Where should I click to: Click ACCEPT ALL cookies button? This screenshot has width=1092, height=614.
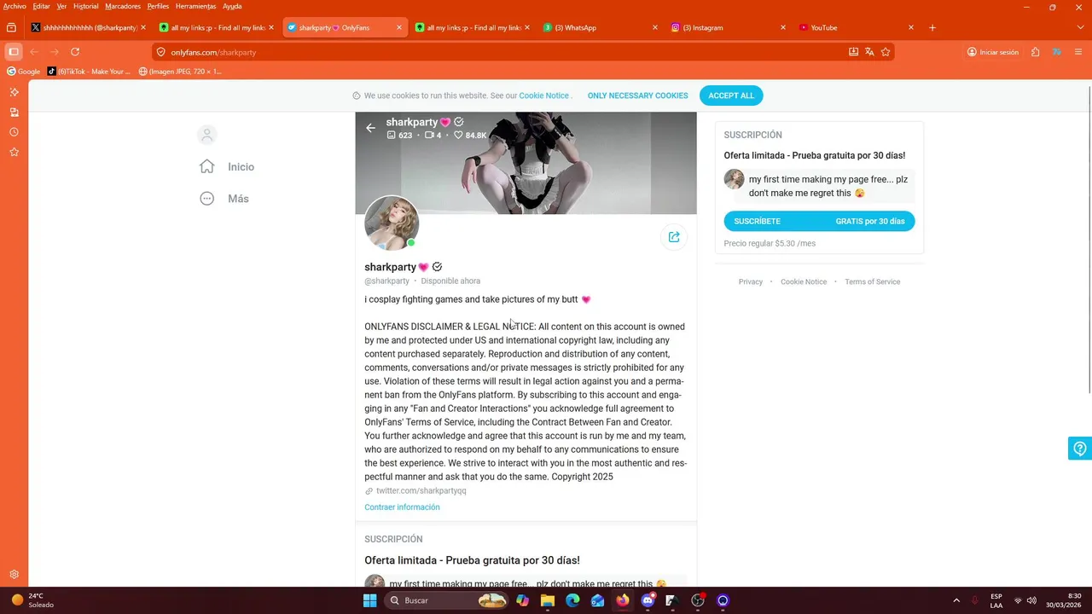point(731,96)
